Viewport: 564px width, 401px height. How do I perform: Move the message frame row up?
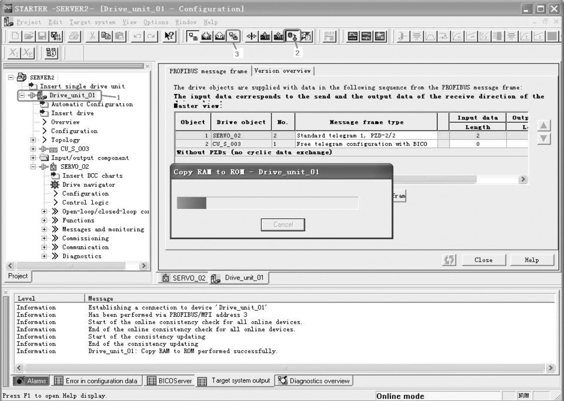544,126
